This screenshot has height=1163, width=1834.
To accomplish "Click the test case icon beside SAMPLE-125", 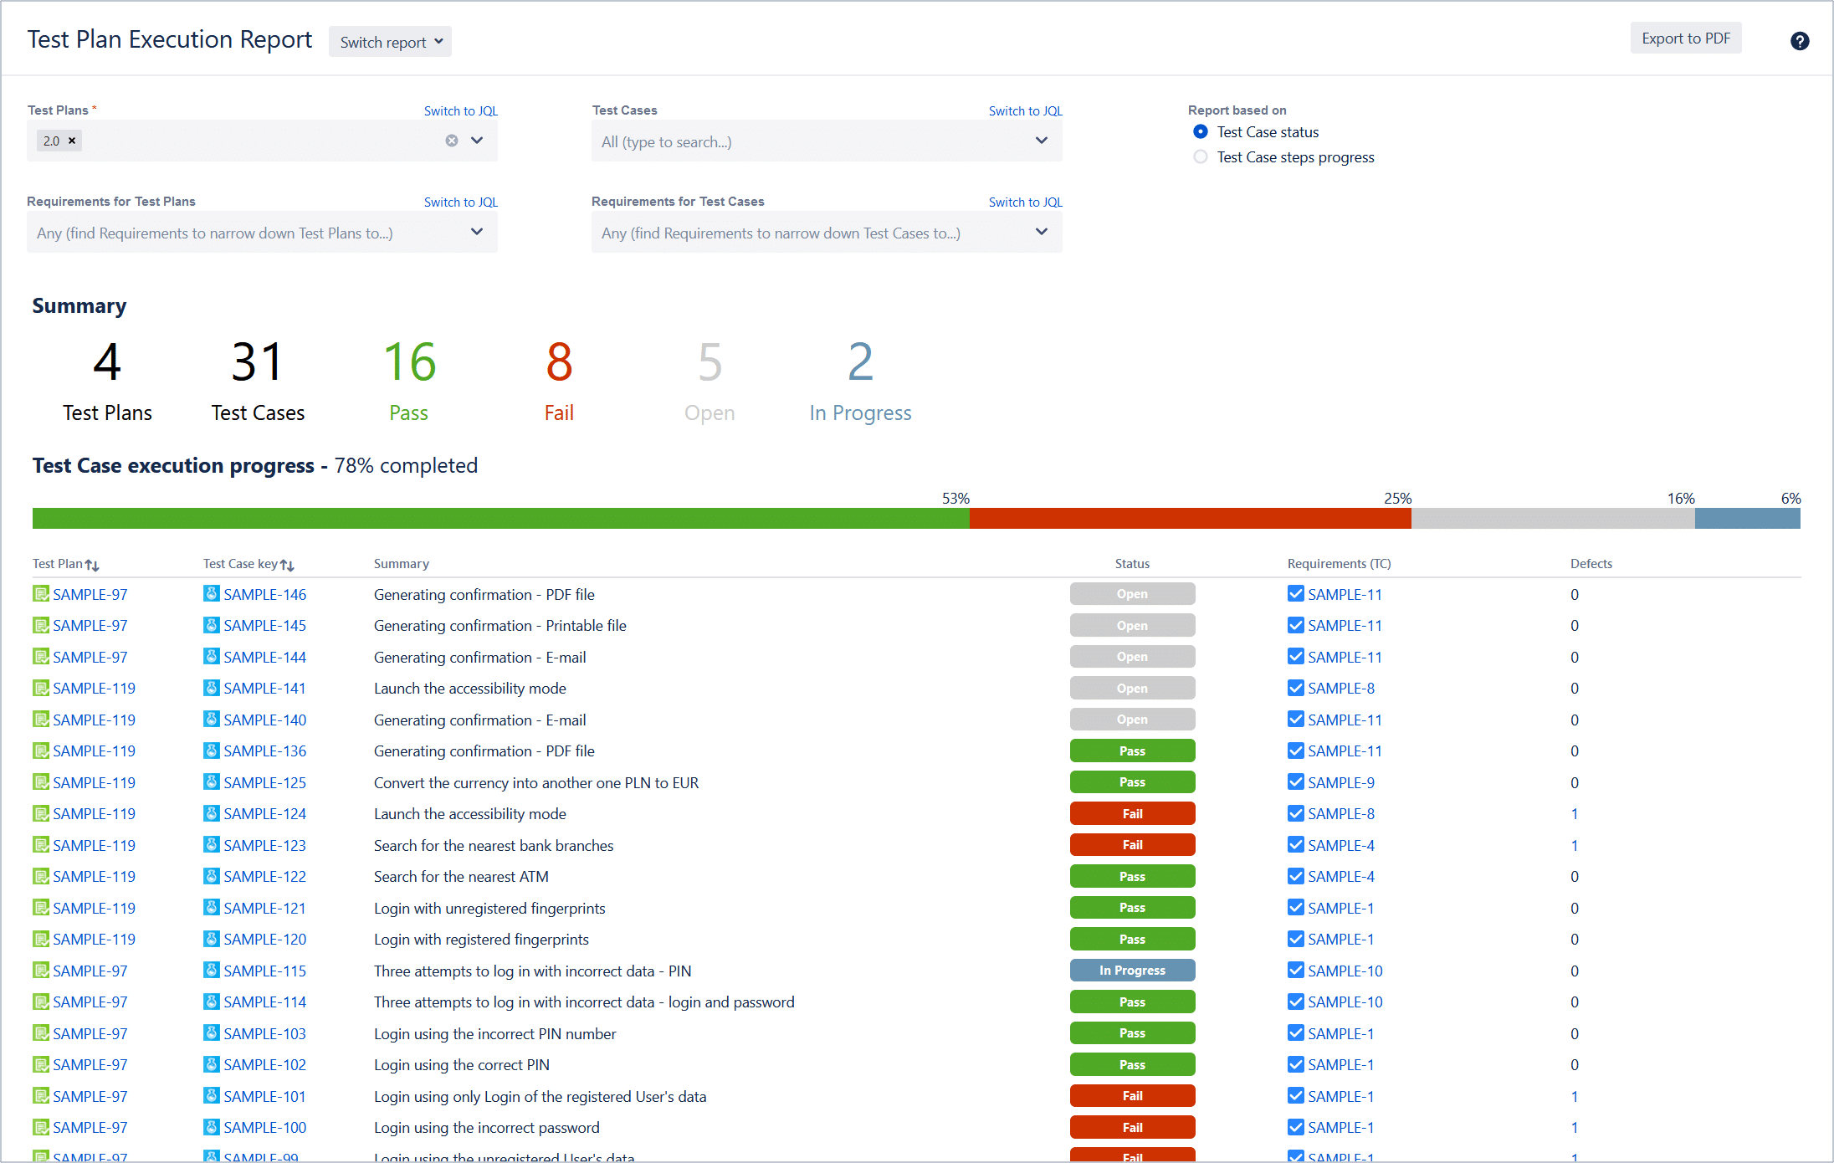I will coord(210,782).
